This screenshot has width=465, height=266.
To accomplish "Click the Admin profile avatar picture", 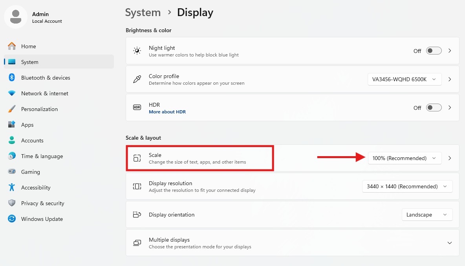I will pyautogui.click(x=16, y=17).
